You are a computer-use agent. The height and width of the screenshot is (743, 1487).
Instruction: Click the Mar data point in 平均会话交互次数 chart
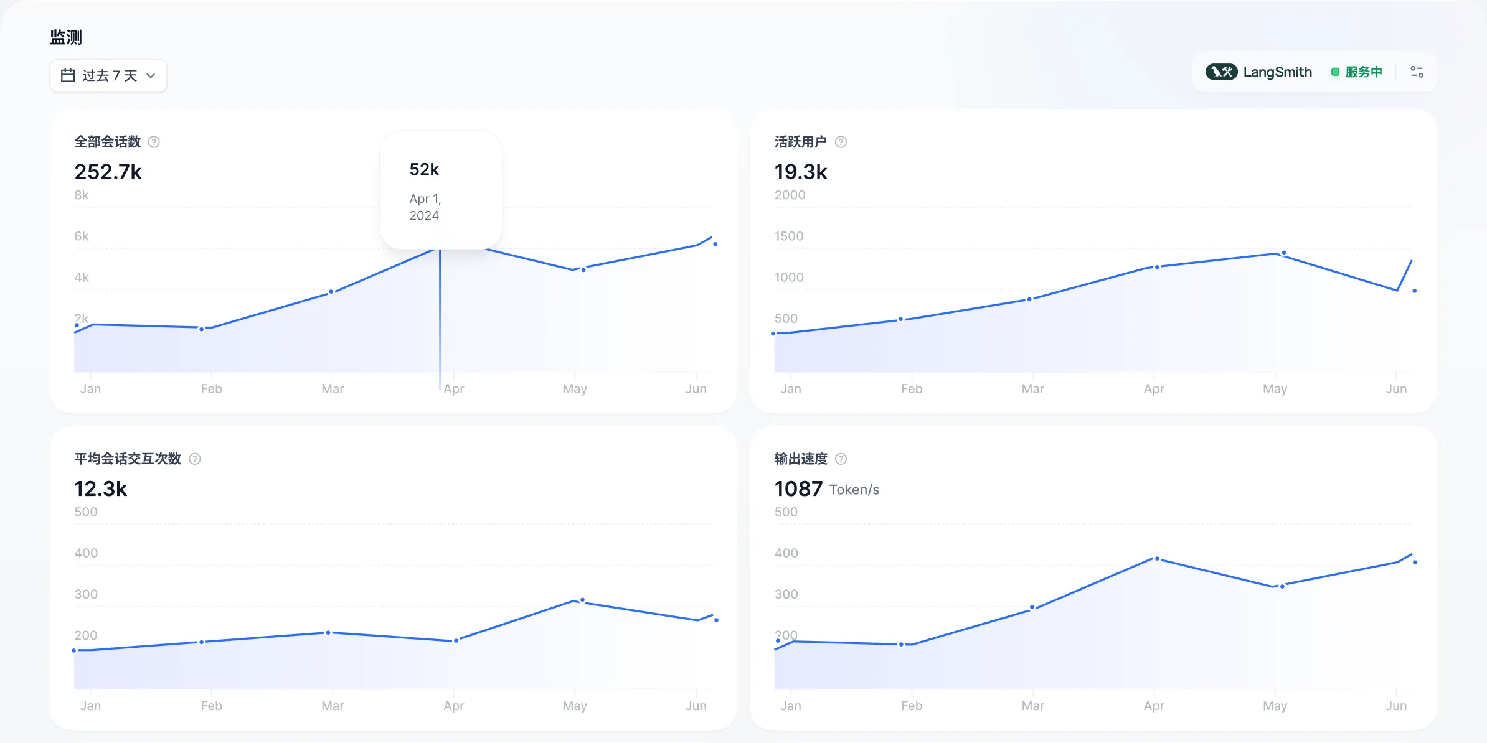[329, 633]
